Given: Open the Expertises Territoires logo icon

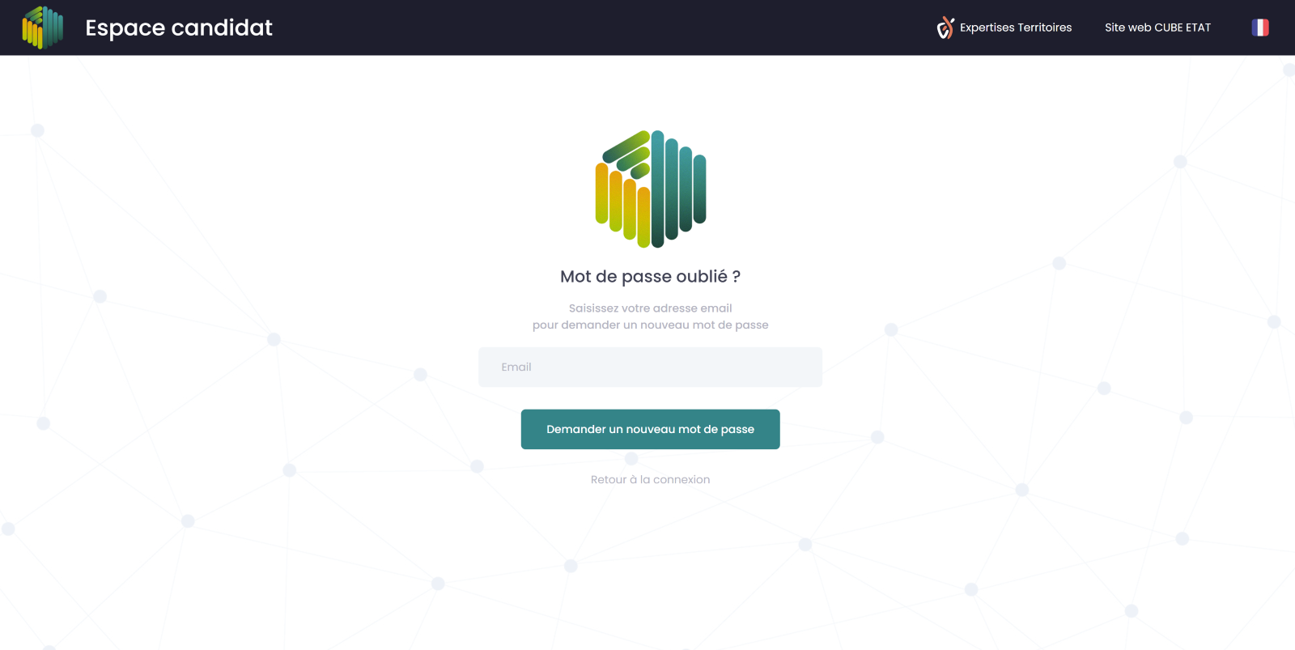Looking at the screenshot, I should tap(945, 28).
